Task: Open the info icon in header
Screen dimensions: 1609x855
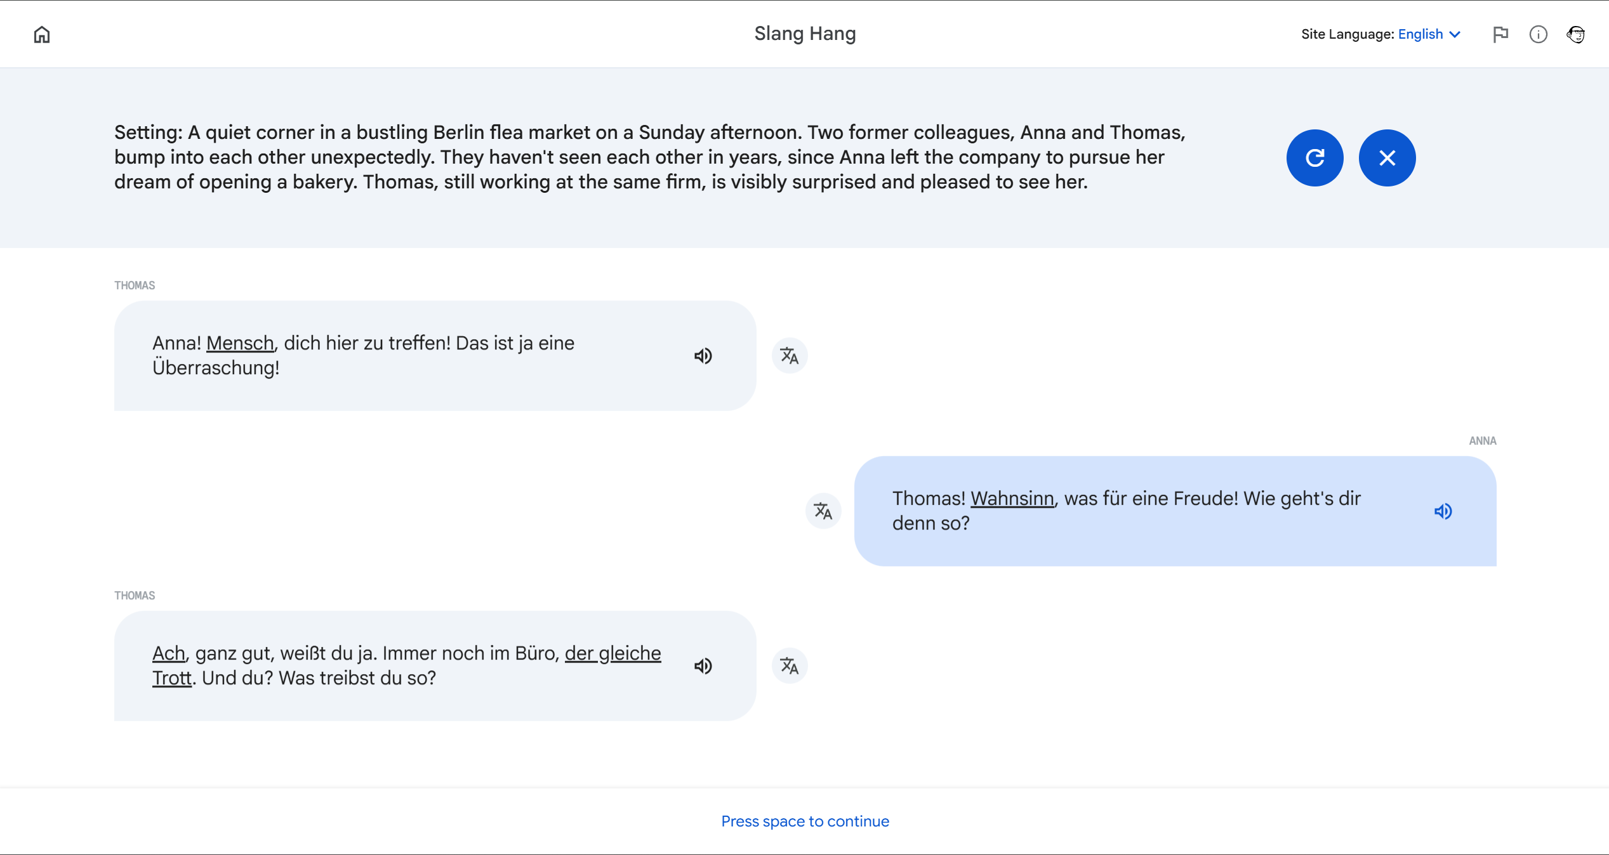Action: pyautogui.click(x=1538, y=34)
